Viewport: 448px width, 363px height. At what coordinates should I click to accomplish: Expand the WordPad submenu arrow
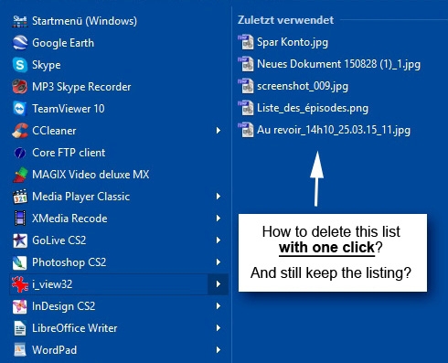pyautogui.click(x=219, y=350)
